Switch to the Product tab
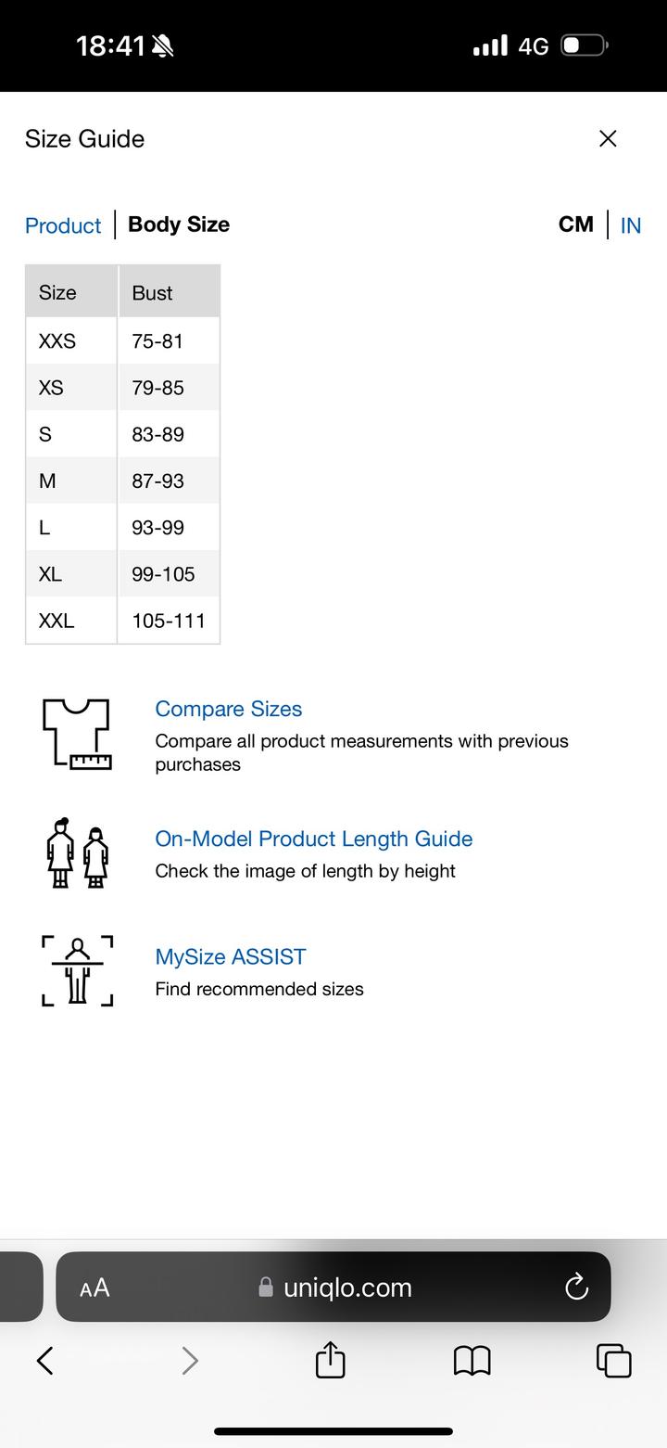The image size is (667, 1448). point(63,225)
